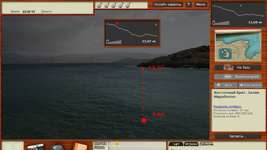Click the rod warning triangle indicator
This screenshot has height=150, width=267.
(117, 143)
